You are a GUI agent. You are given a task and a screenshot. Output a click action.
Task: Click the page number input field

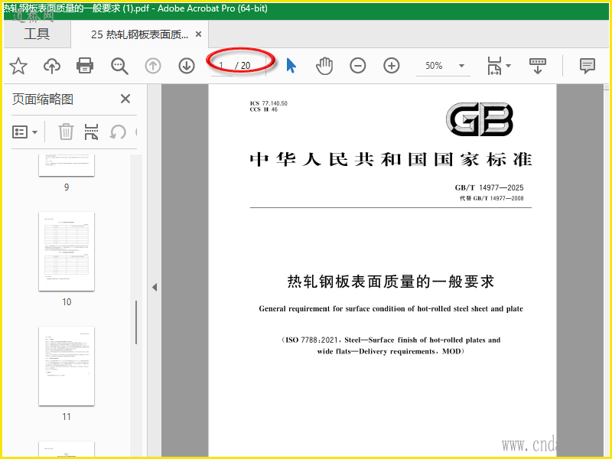click(x=221, y=66)
